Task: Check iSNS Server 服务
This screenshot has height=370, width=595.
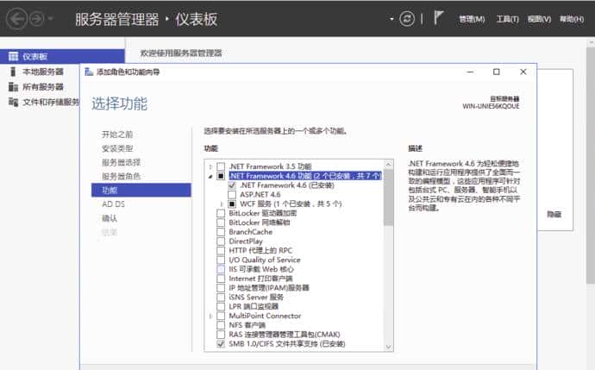Action: (221, 298)
